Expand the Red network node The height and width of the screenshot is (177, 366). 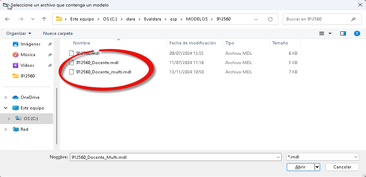point(5,129)
